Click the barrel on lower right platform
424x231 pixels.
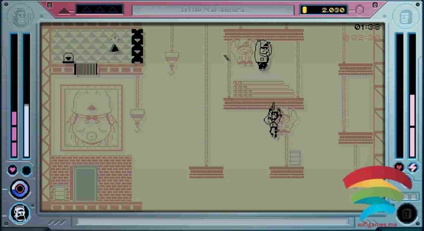pos(295,158)
